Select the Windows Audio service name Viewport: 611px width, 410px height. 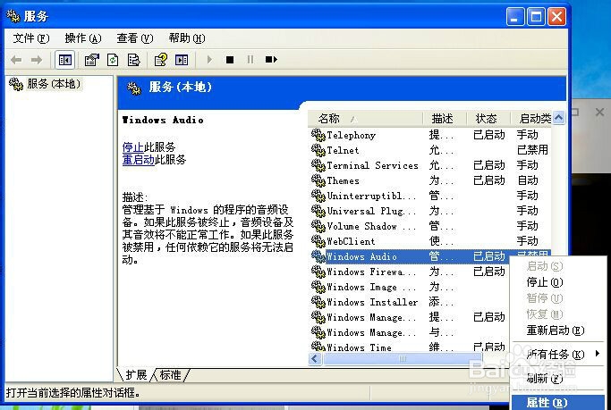click(361, 256)
